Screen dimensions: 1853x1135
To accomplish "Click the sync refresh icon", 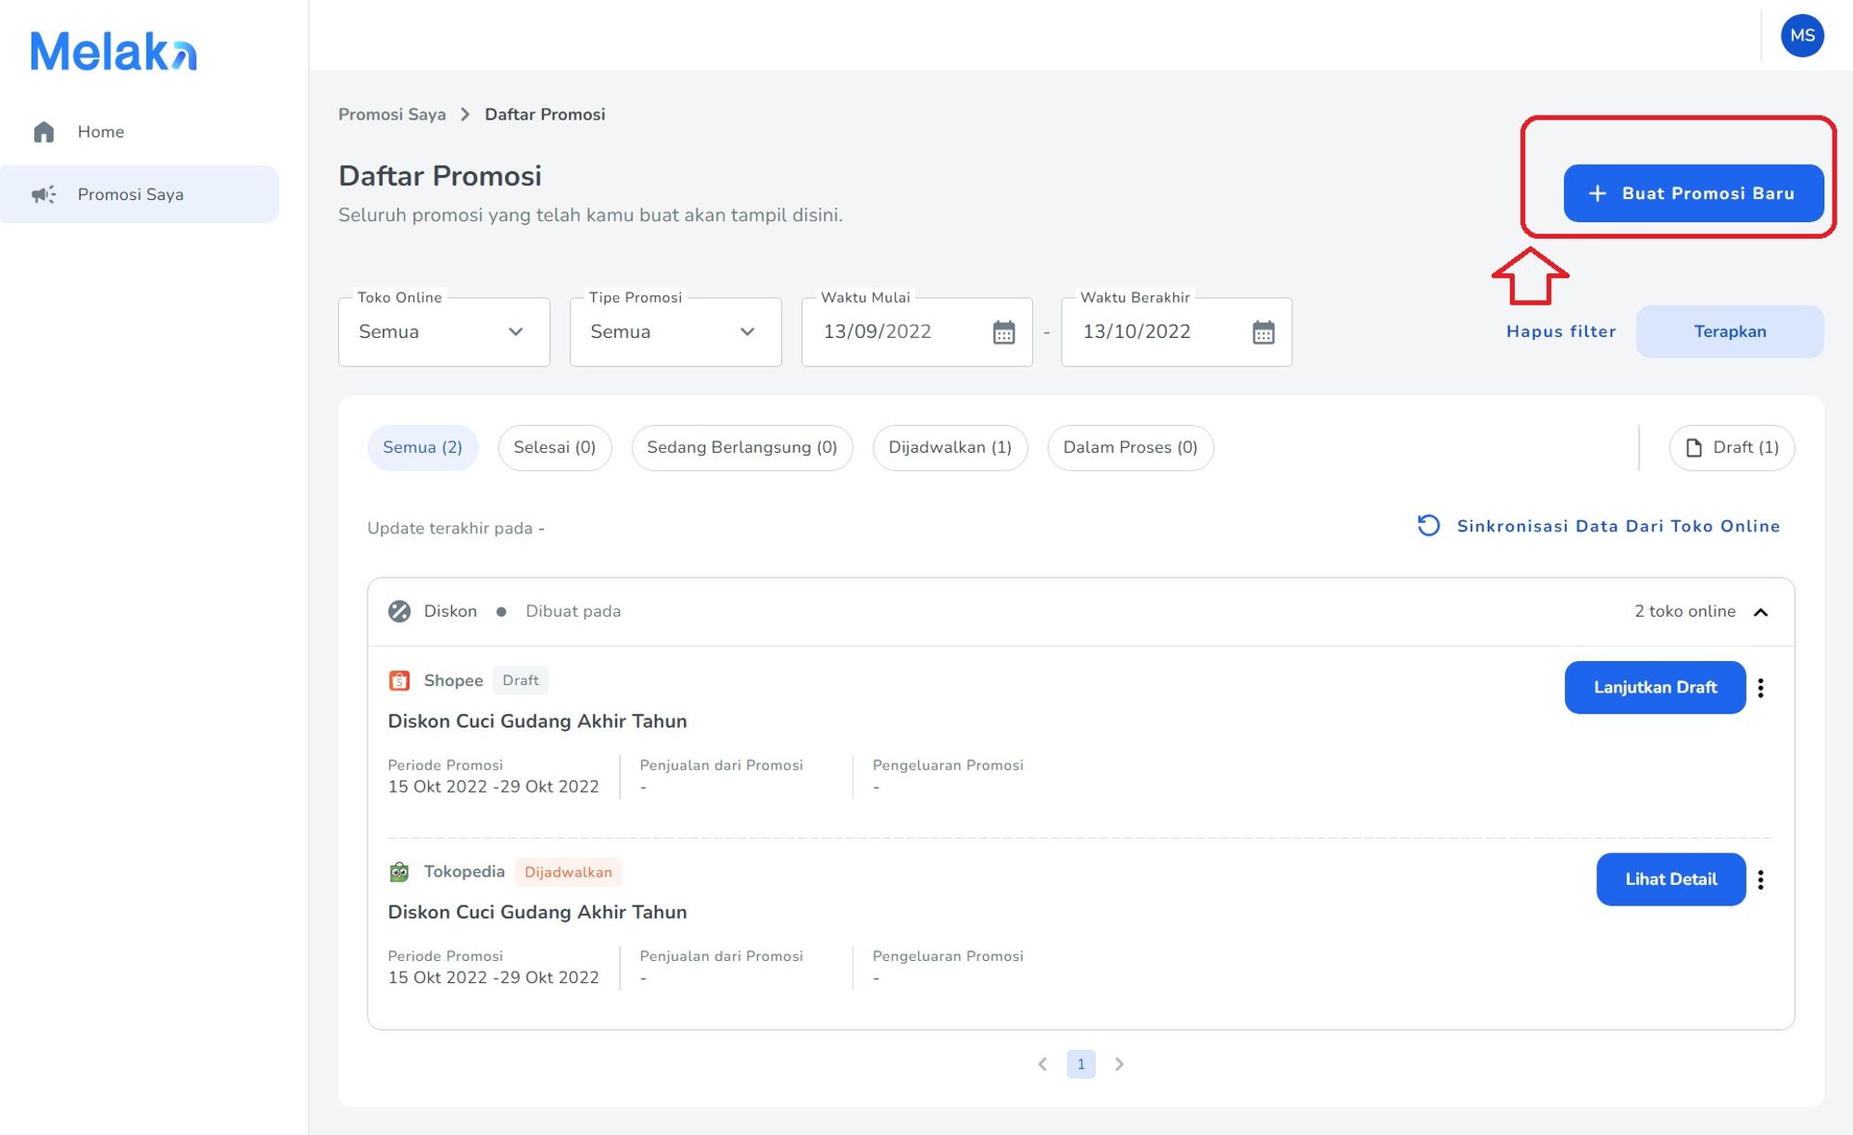I will coord(1429,526).
